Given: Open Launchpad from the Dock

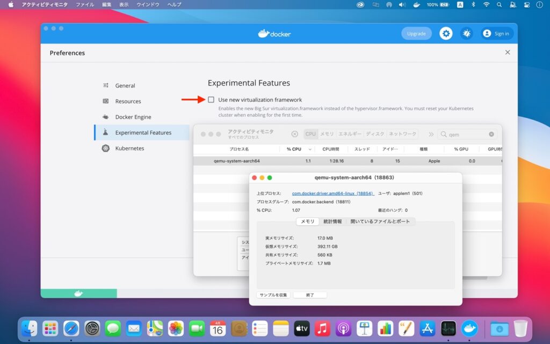Looking at the screenshot, I should [x=50, y=328].
